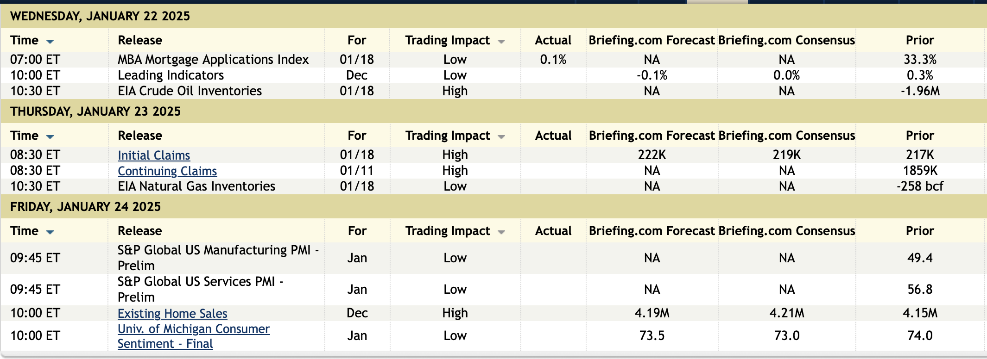Screen dimensions: 987x359
Task: Click the Time sort arrow in Friday's table
Action: [50, 232]
